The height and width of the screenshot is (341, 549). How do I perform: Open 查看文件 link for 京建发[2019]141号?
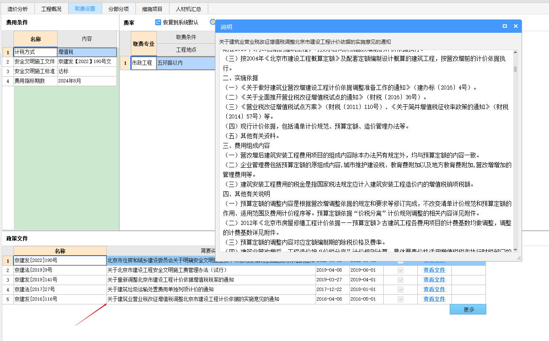[434, 280]
